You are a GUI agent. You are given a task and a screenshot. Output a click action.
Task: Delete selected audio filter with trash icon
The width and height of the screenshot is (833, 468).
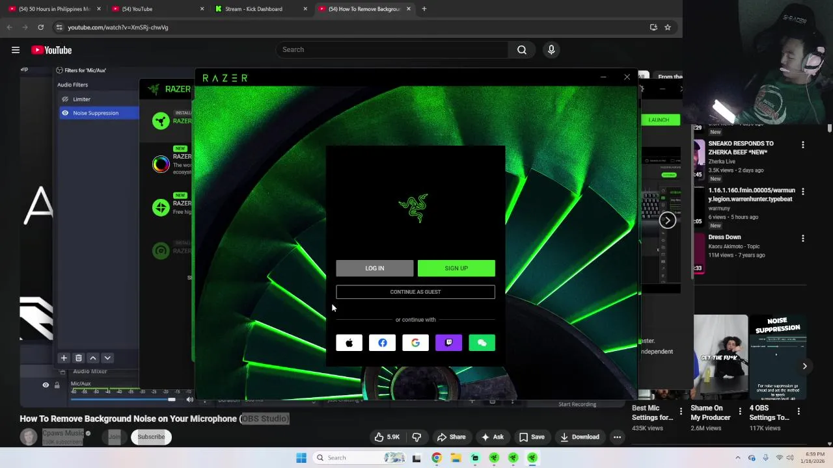79,358
